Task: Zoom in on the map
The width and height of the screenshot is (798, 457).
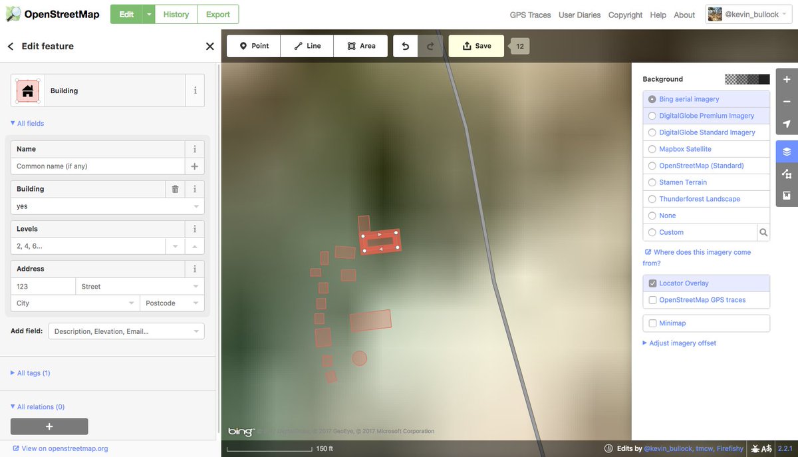Action: (x=787, y=79)
